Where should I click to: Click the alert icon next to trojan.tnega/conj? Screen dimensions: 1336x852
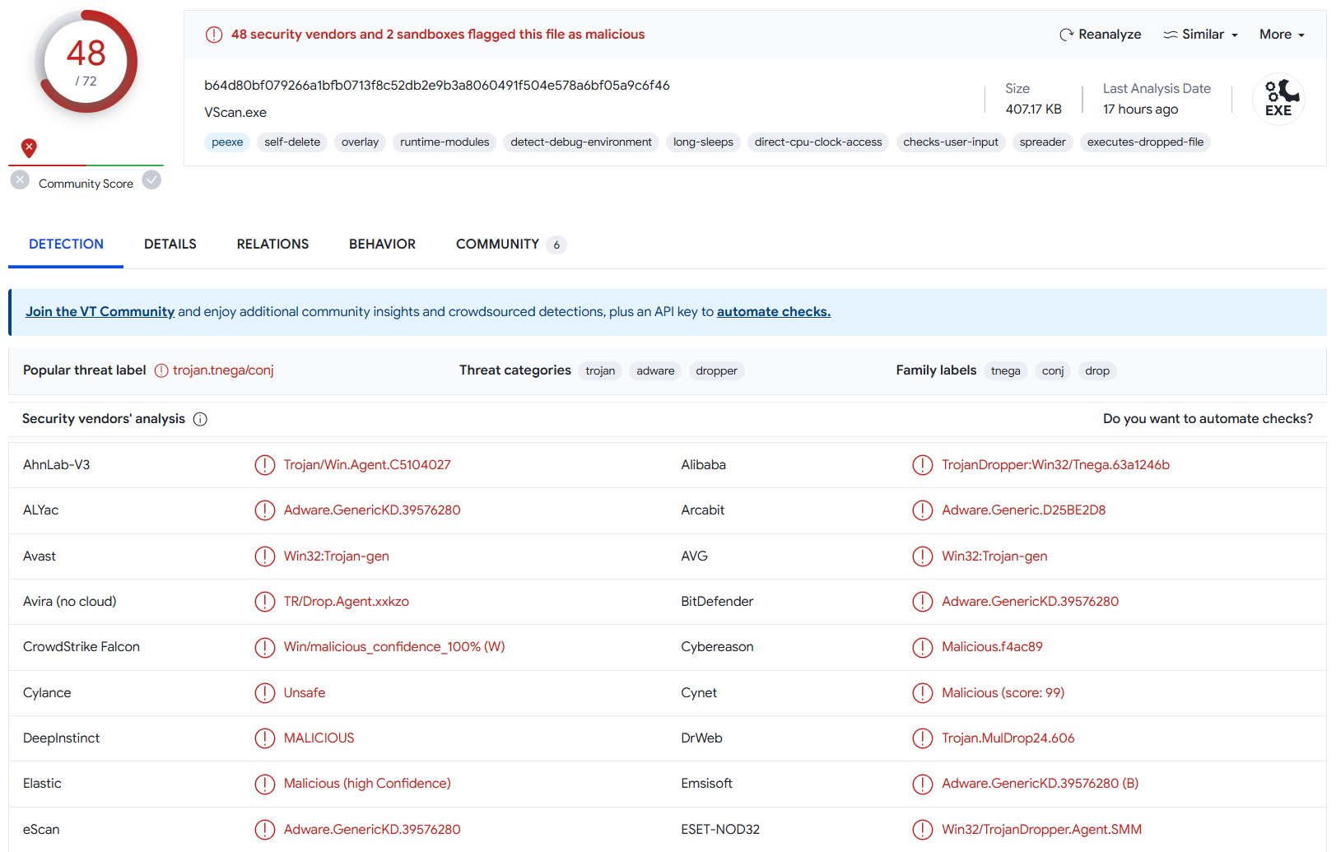(x=161, y=370)
